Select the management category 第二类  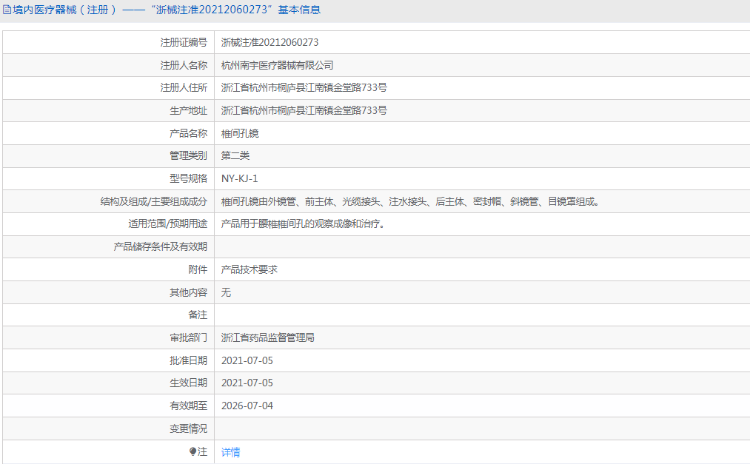(x=235, y=156)
